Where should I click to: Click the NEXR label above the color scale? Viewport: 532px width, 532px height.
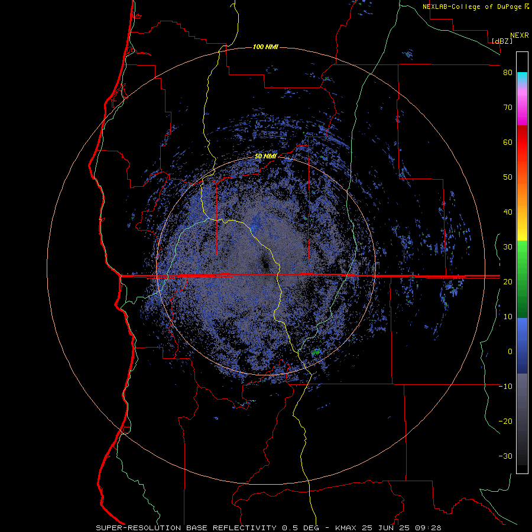click(520, 35)
